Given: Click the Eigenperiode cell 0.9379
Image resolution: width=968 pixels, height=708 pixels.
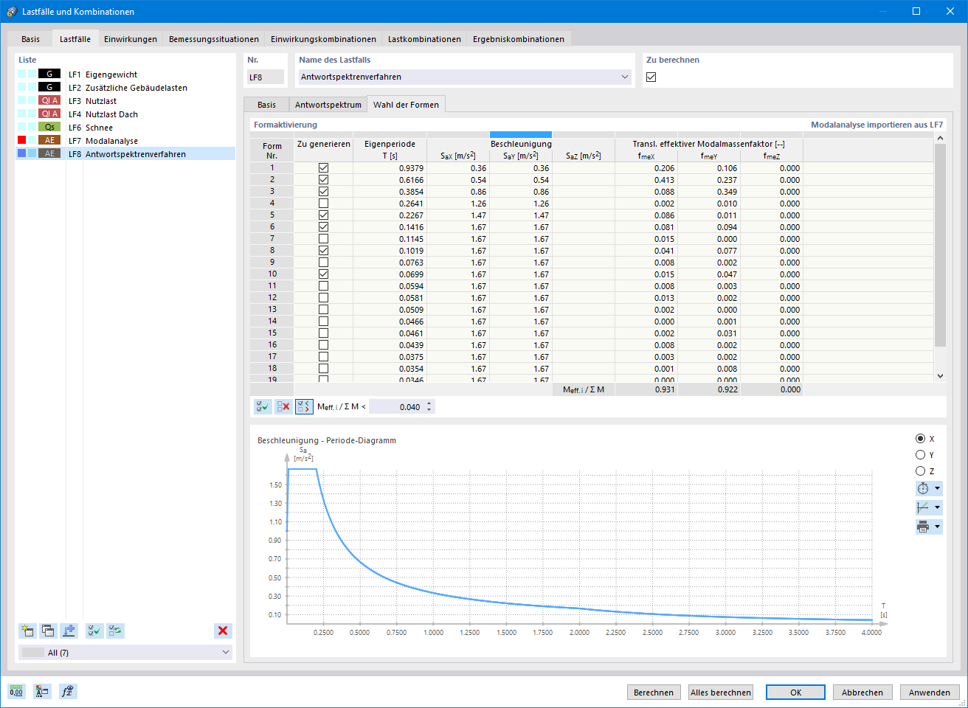Looking at the screenshot, I should pos(390,168).
